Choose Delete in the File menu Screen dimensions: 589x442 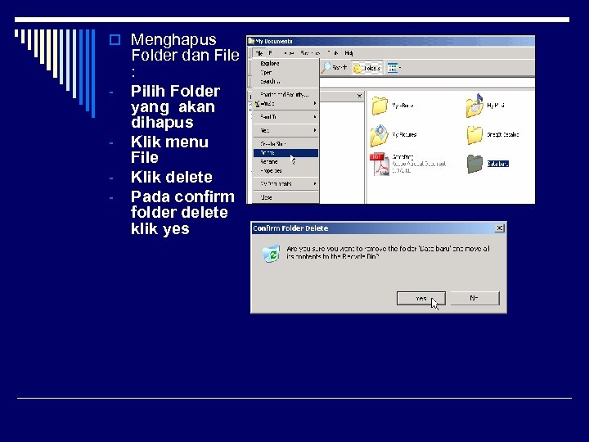pos(286,153)
